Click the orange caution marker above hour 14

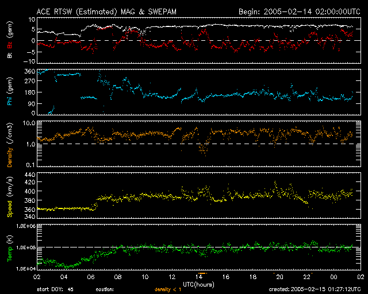[202, 273]
